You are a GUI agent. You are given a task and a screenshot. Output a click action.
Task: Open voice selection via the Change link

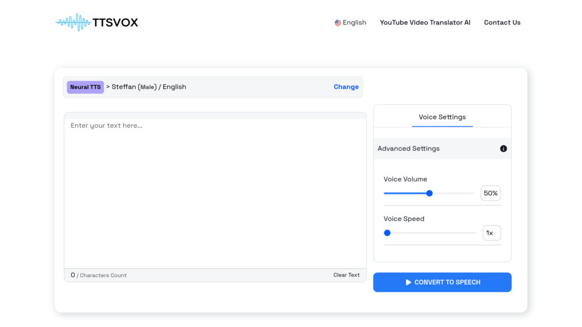(x=346, y=86)
